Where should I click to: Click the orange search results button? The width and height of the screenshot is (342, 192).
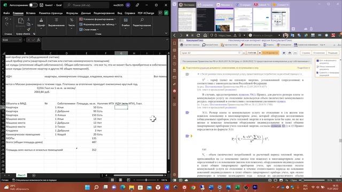270,53
